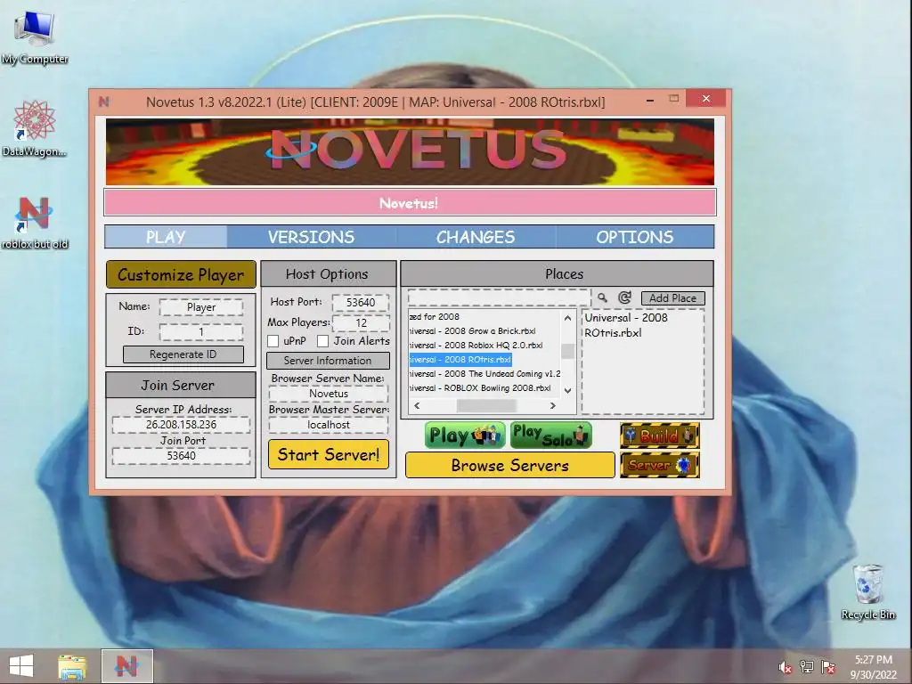Click the Places search box

[499, 297]
